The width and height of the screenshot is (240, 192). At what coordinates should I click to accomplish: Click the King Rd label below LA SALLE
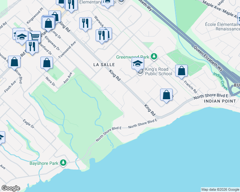[115, 75]
